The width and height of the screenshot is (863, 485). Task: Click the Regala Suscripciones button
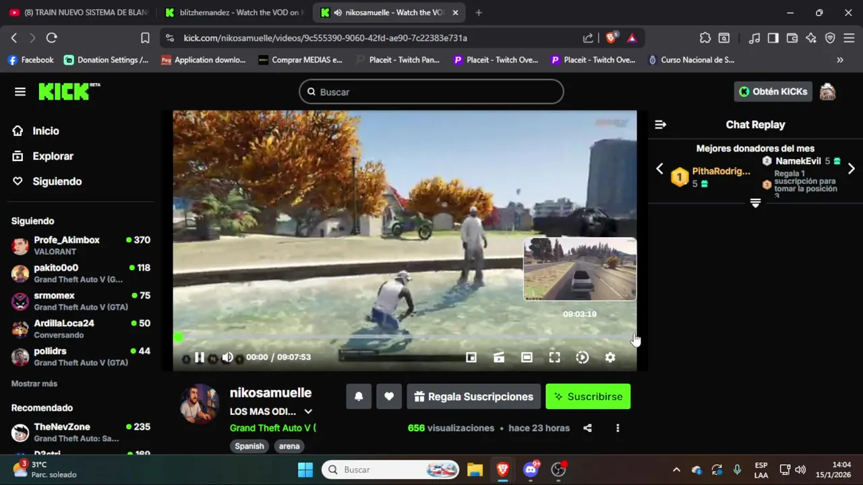click(x=474, y=397)
